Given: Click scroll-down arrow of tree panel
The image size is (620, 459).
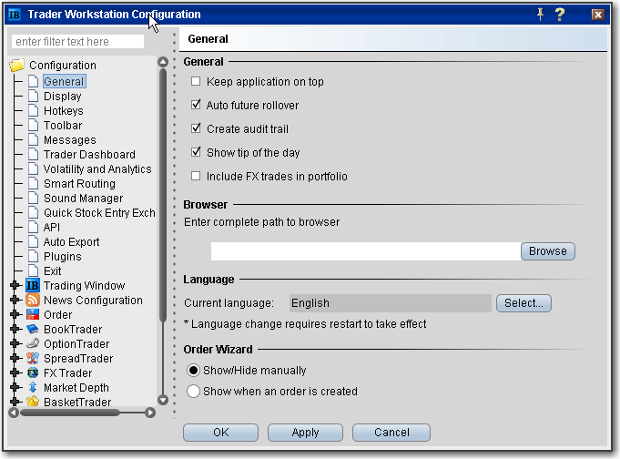Looking at the screenshot, I should pos(163,400).
